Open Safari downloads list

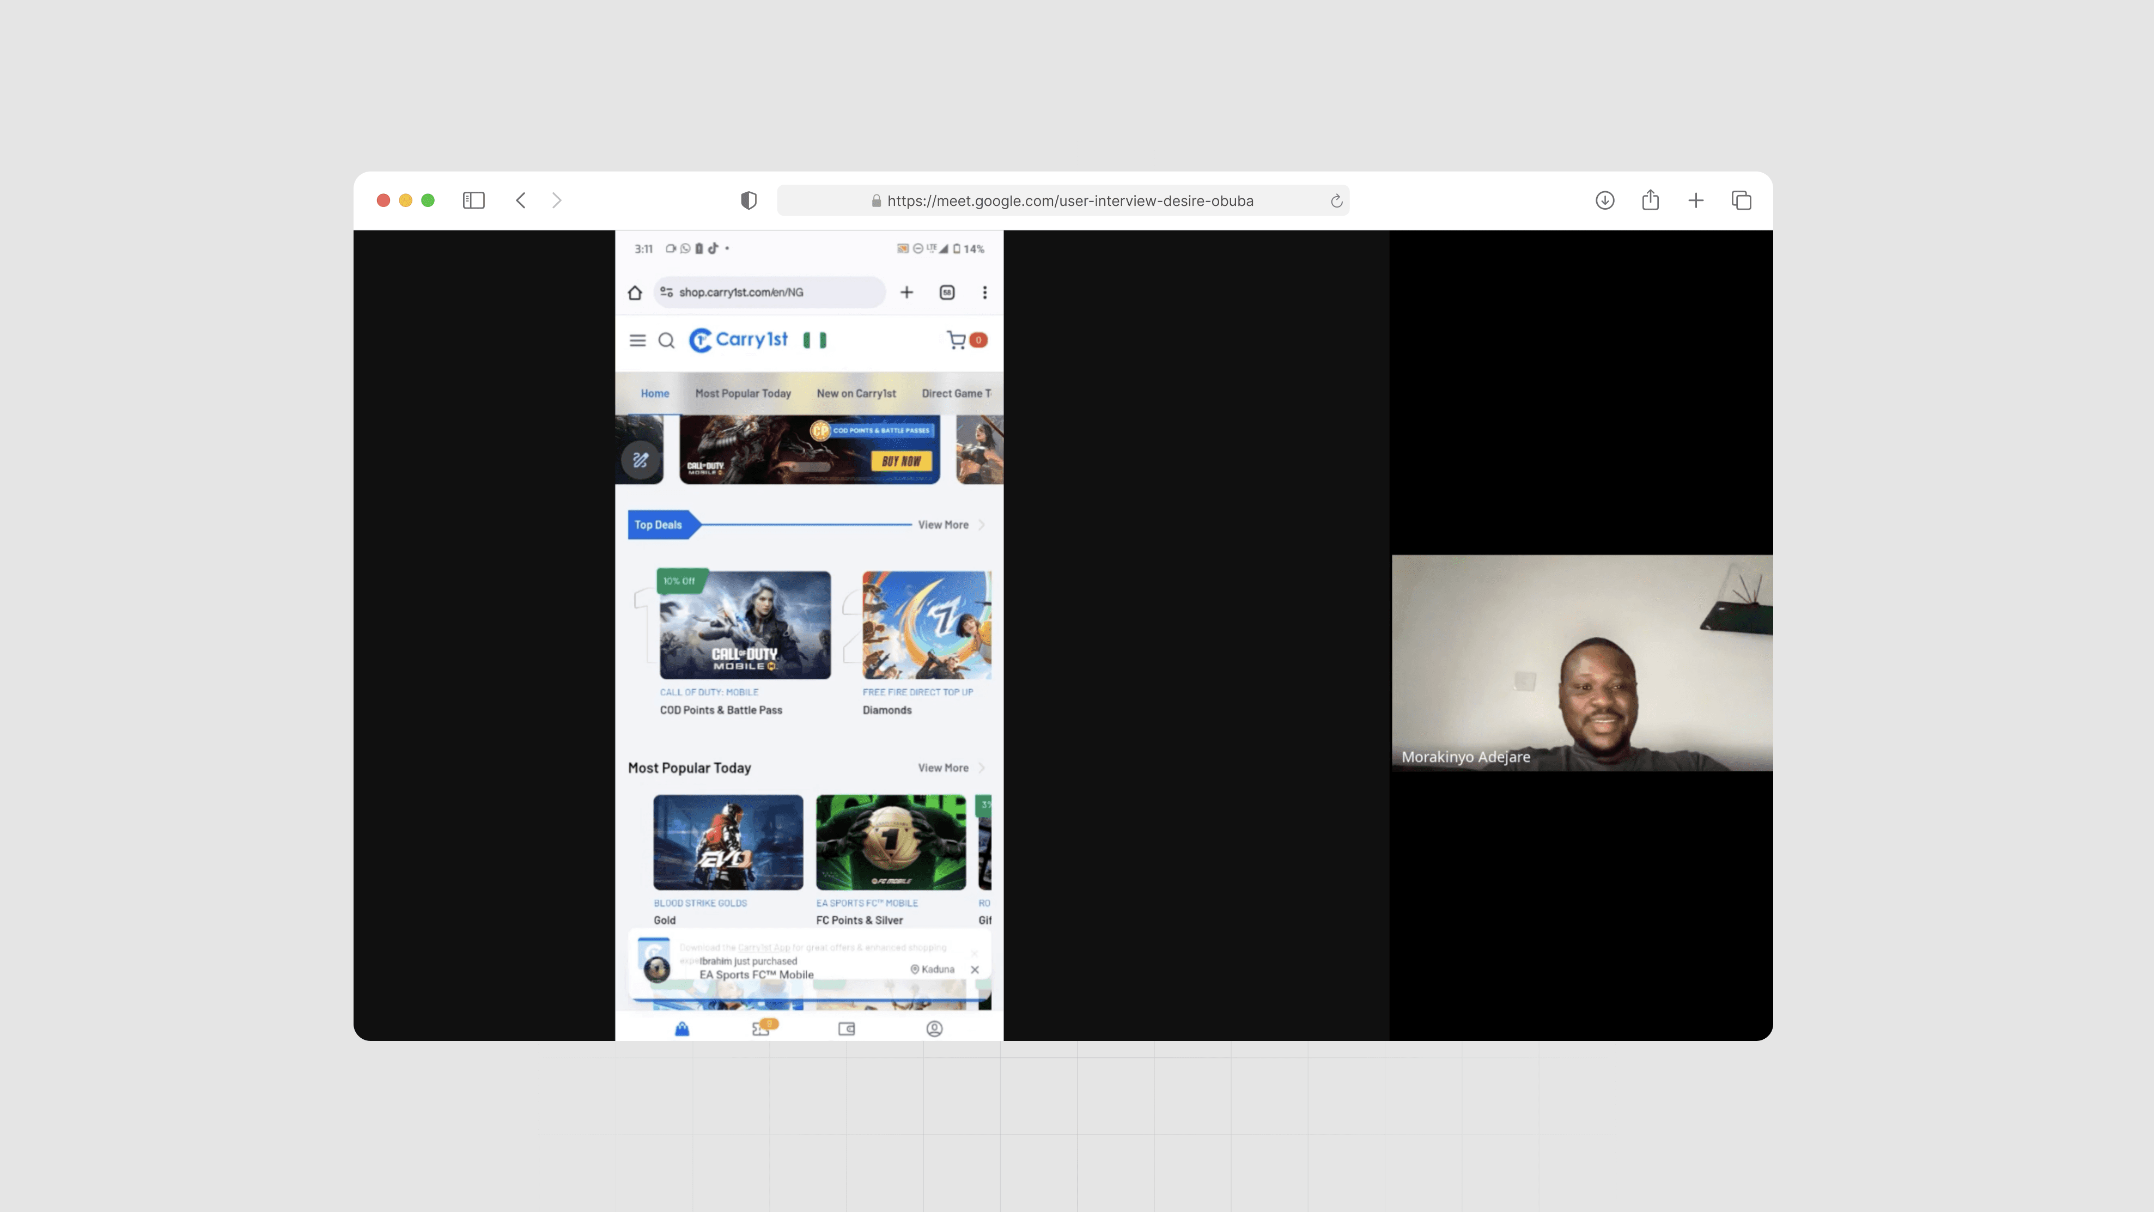pyautogui.click(x=1604, y=200)
